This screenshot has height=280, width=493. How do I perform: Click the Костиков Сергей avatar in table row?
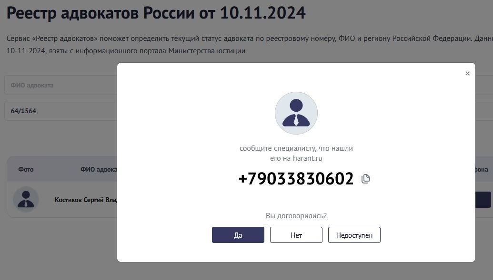tap(26, 199)
